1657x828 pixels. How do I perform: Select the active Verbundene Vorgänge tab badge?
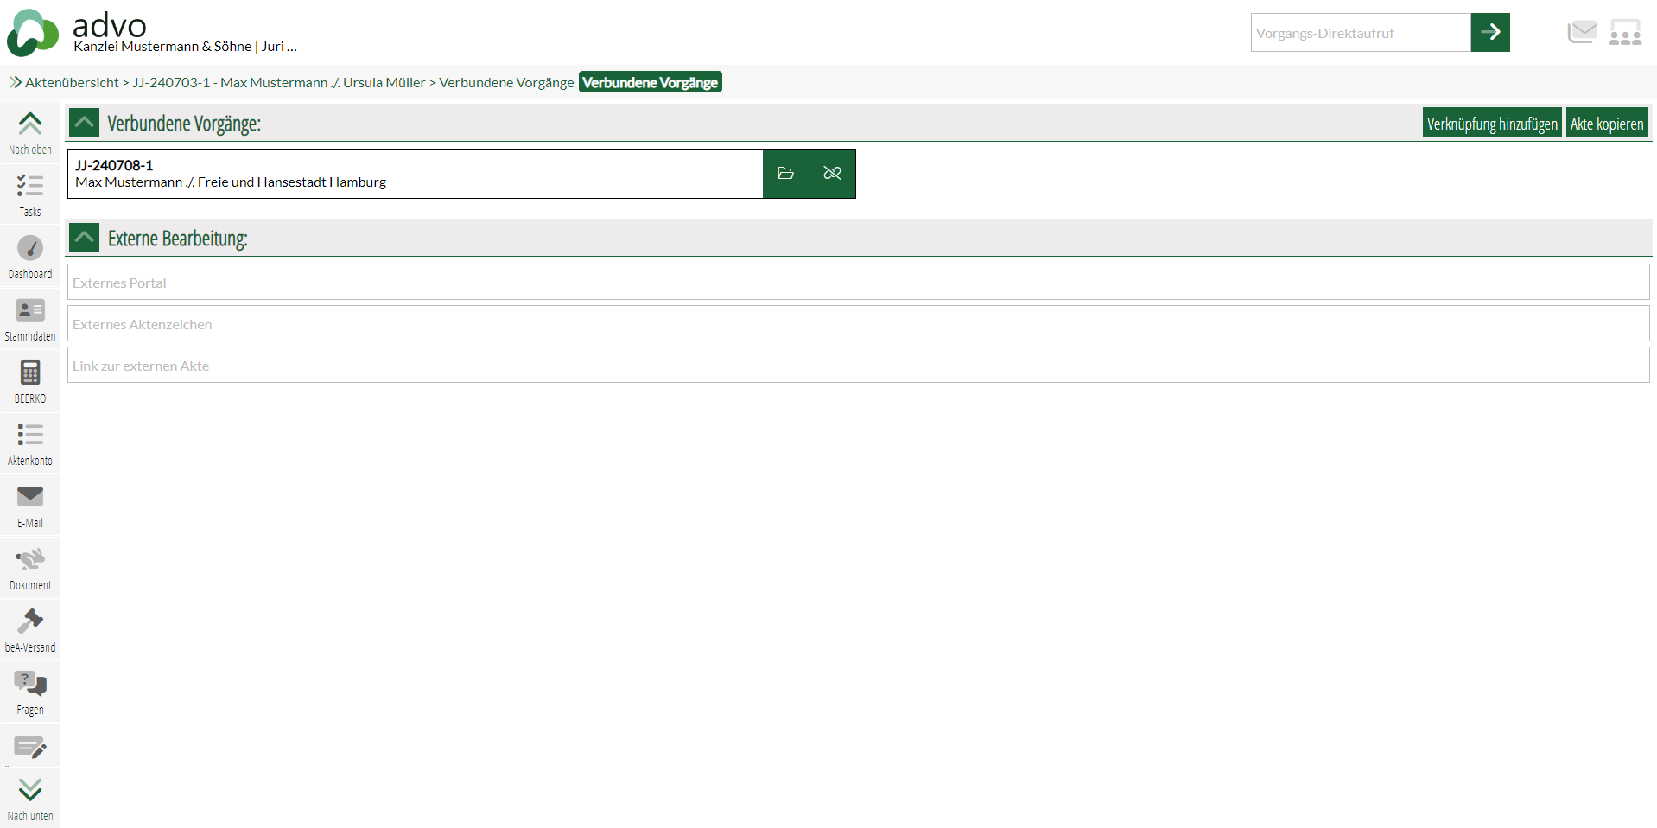click(x=650, y=83)
